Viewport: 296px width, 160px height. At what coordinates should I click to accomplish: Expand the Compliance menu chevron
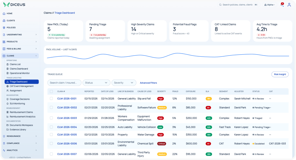tap(36, 144)
